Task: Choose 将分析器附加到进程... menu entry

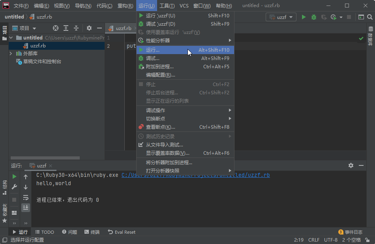Action: [185, 163]
